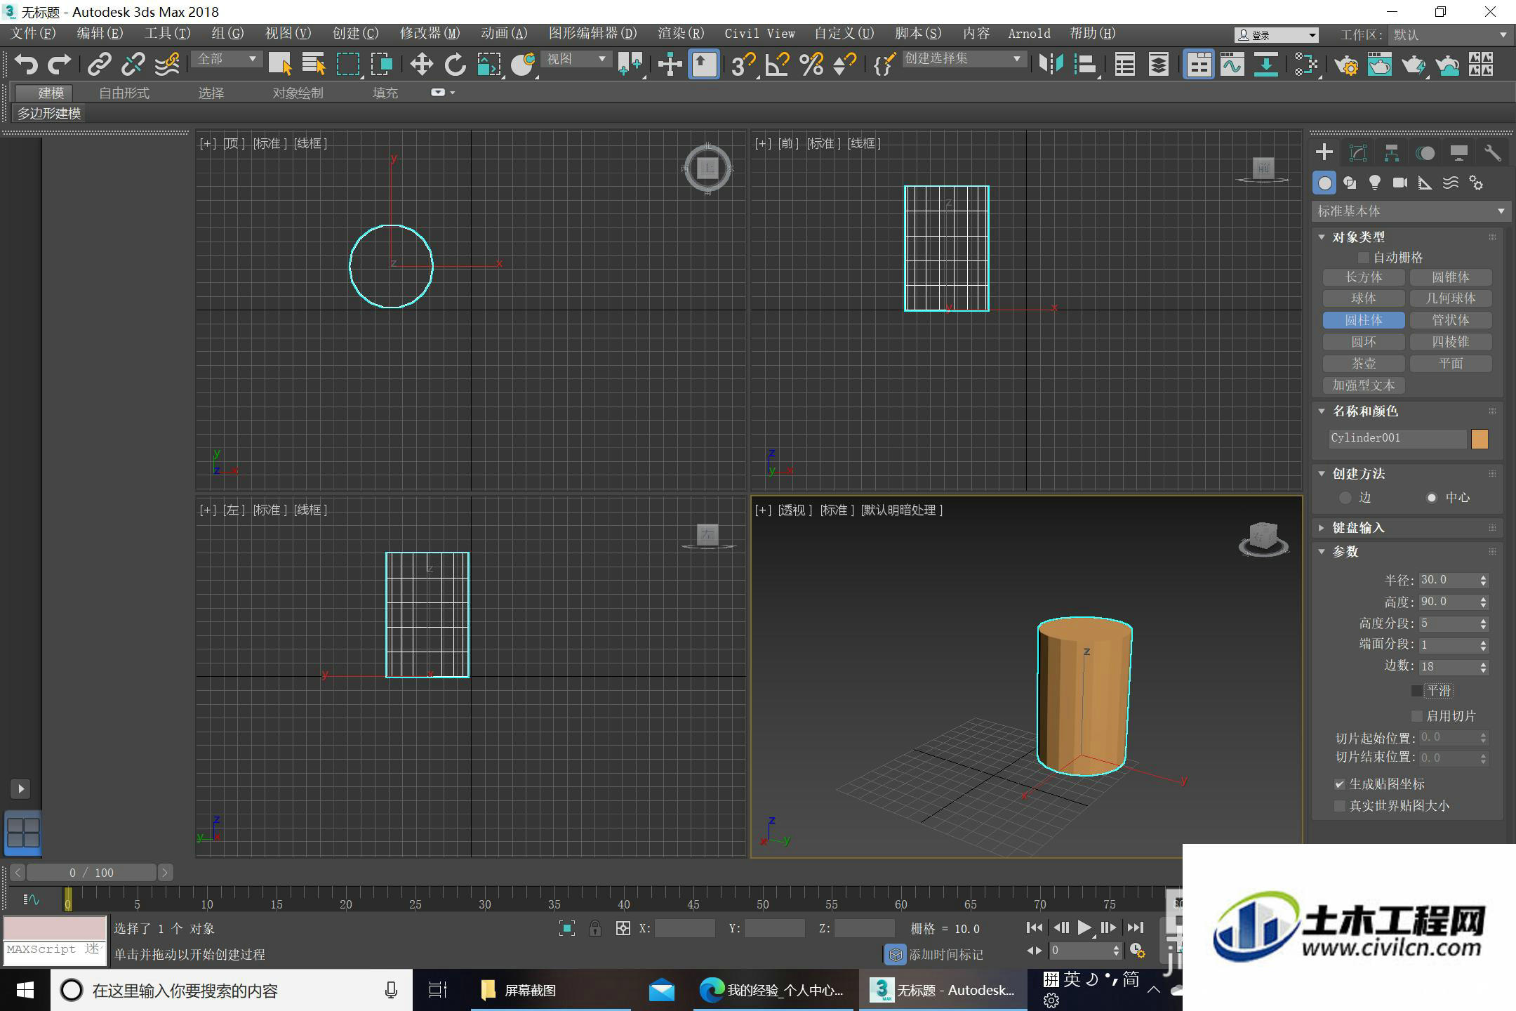Select the 边 creation method radio
1516x1011 pixels.
(1345, 498)
